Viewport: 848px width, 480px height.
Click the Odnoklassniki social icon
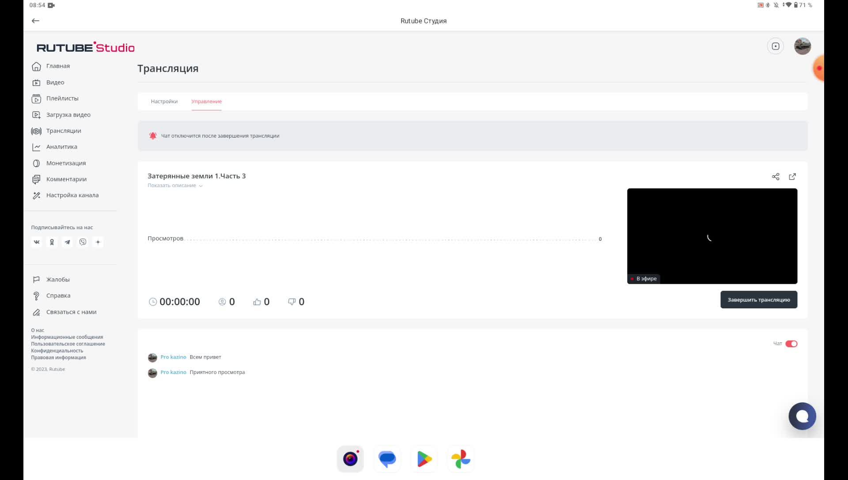[52, 242]
